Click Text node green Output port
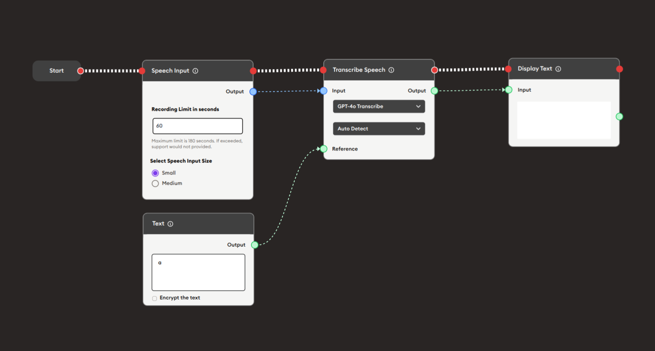655x351 pixels. 255,245
